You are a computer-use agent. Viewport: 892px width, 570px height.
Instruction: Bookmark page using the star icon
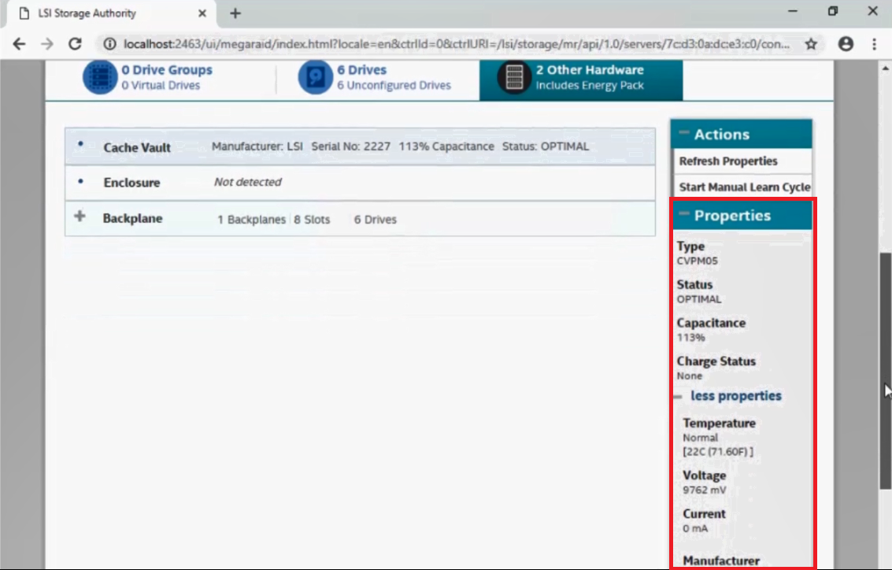(811, 45)
